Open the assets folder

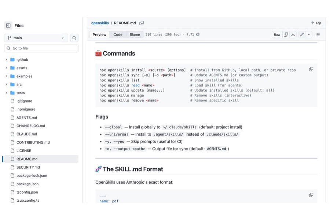coord(22,68)
